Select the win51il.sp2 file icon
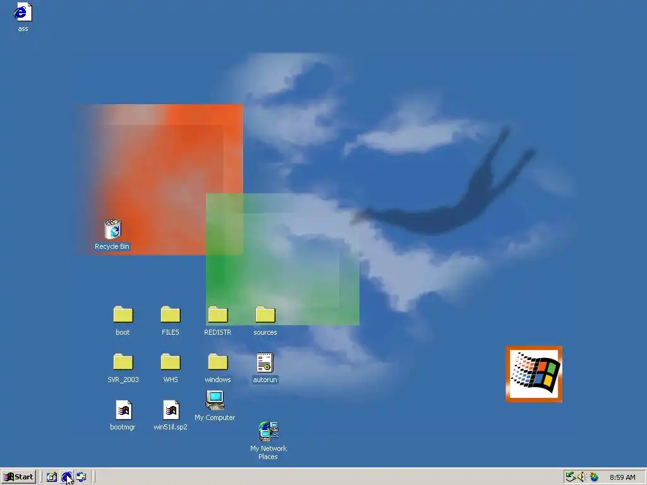The height and width of the screenshot is (485, 647). [x=171, y=410]
